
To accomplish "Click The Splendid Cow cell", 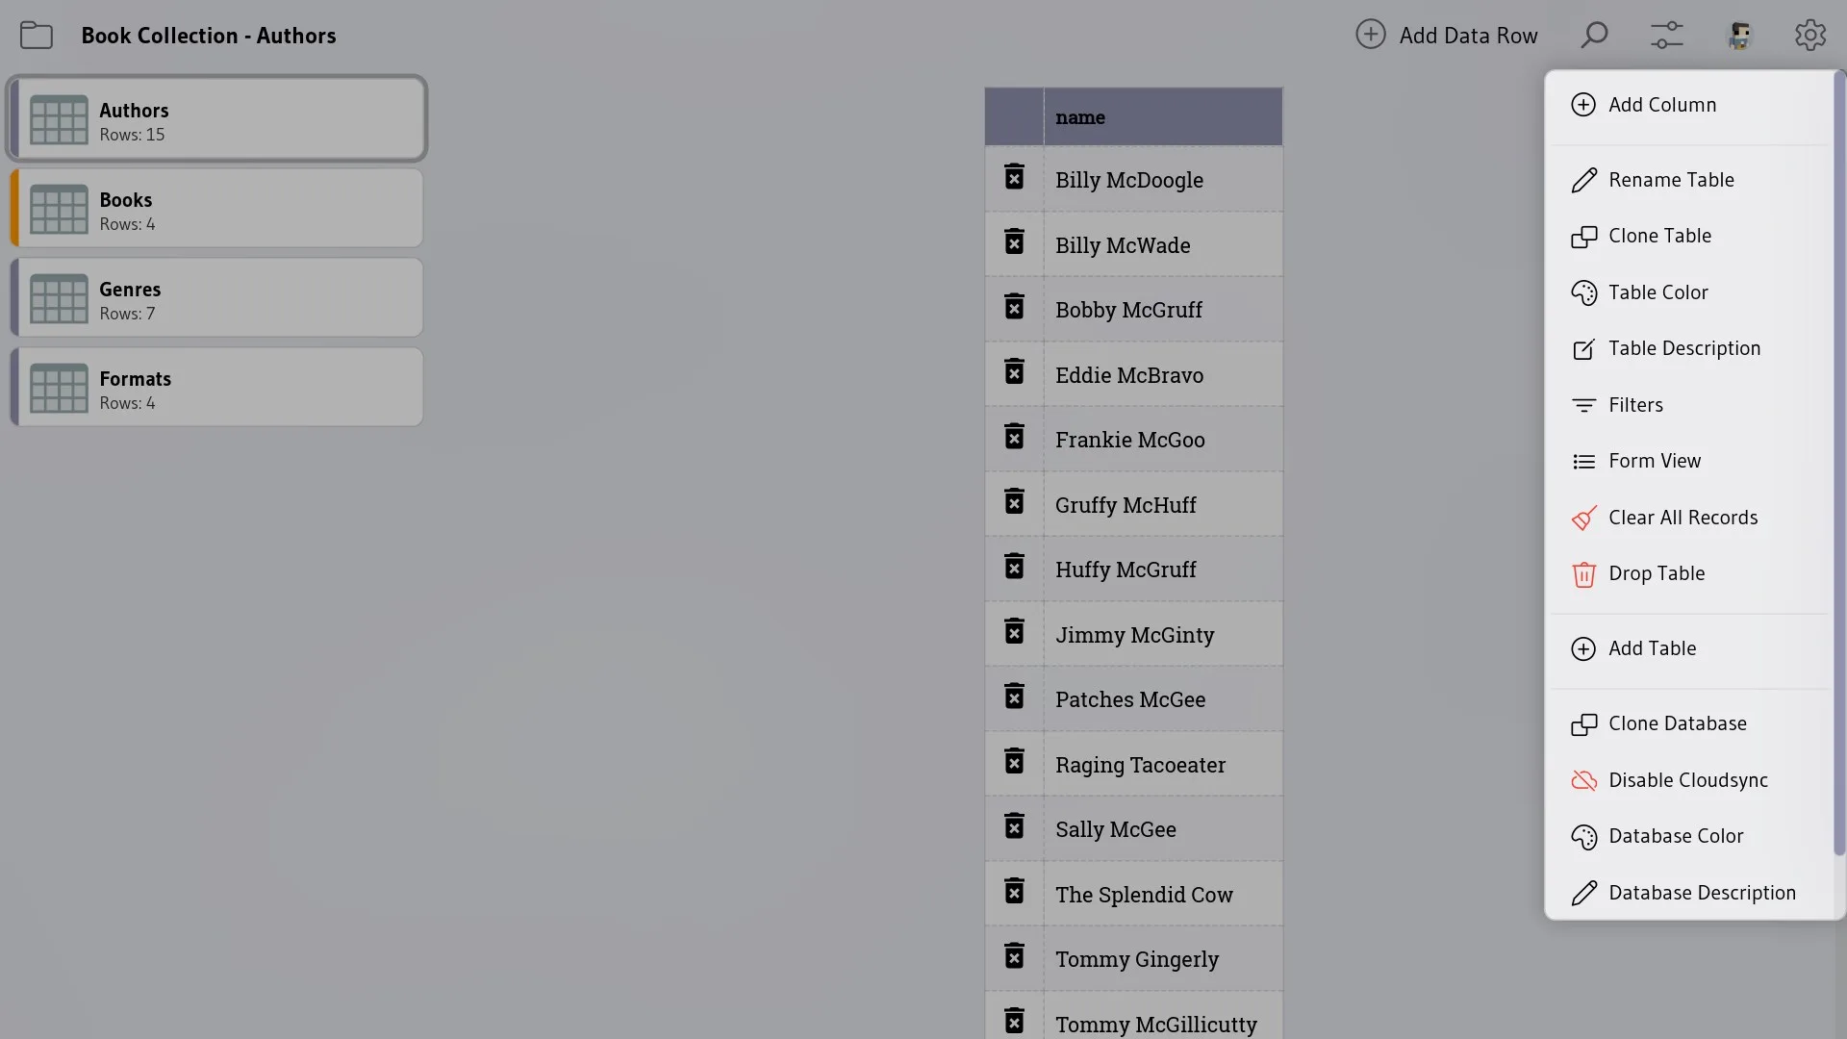I will [1163, 894].
